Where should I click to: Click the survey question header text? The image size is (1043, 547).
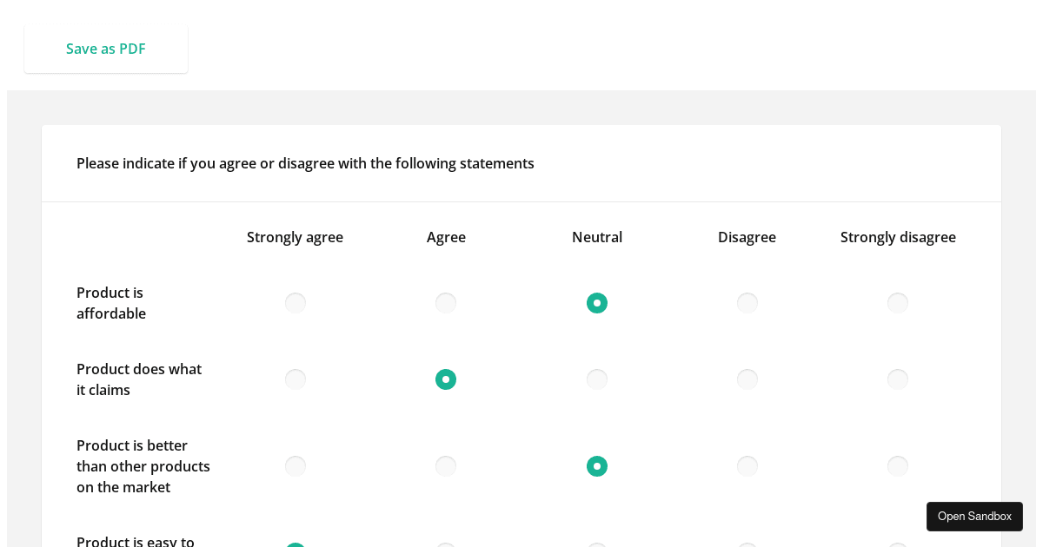pos(305,163)
